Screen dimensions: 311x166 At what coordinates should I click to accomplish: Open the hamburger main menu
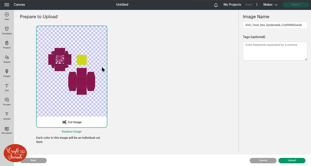(x=7, y=5)
